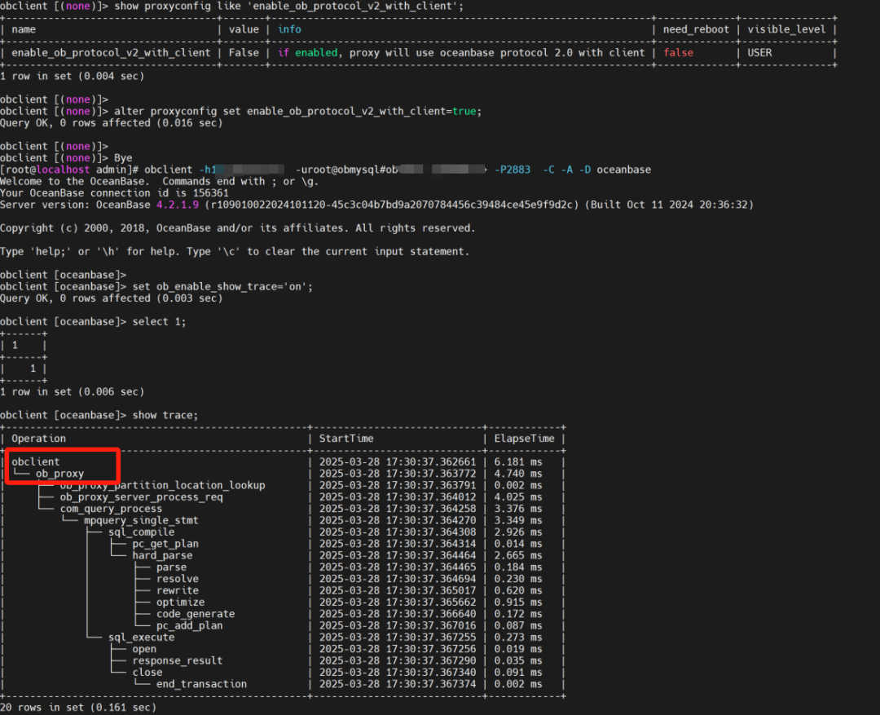The width and height of the screenshot is (880, 715).
Task: Click the 'end_transaction' trace row
Action: [283, 684]
